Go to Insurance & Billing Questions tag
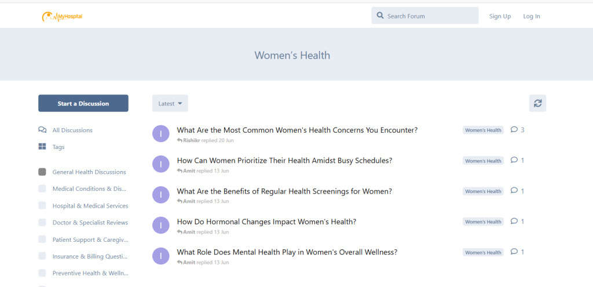 pos(90,256)
